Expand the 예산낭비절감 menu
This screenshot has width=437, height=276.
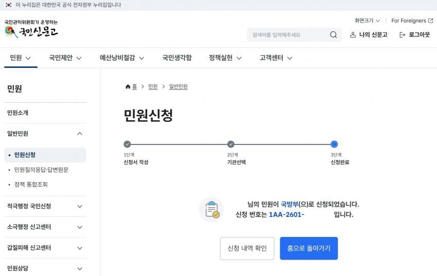tap(122, 58)
